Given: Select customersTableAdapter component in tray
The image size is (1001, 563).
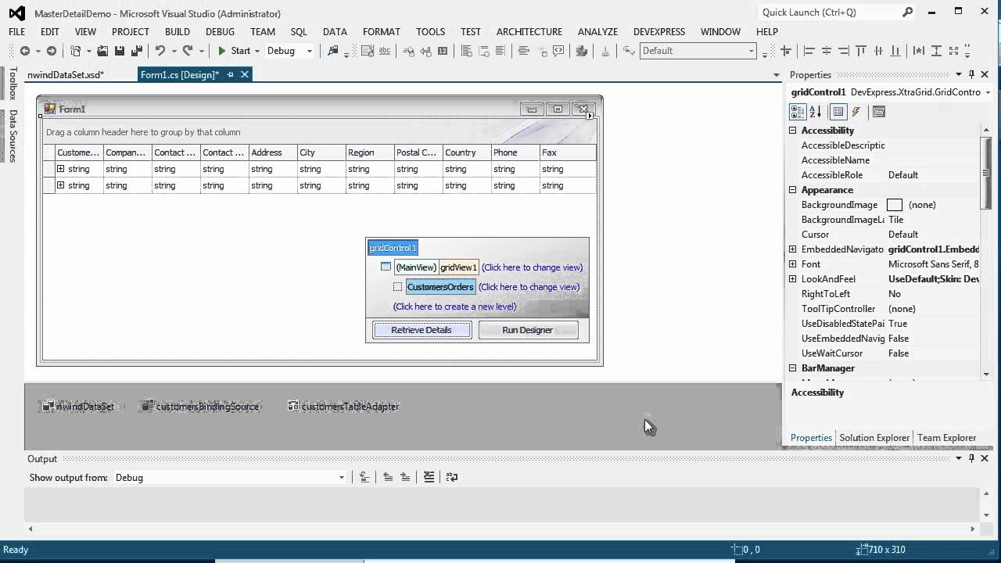Looking at the screenshot, I should click(x=343, y=407).
